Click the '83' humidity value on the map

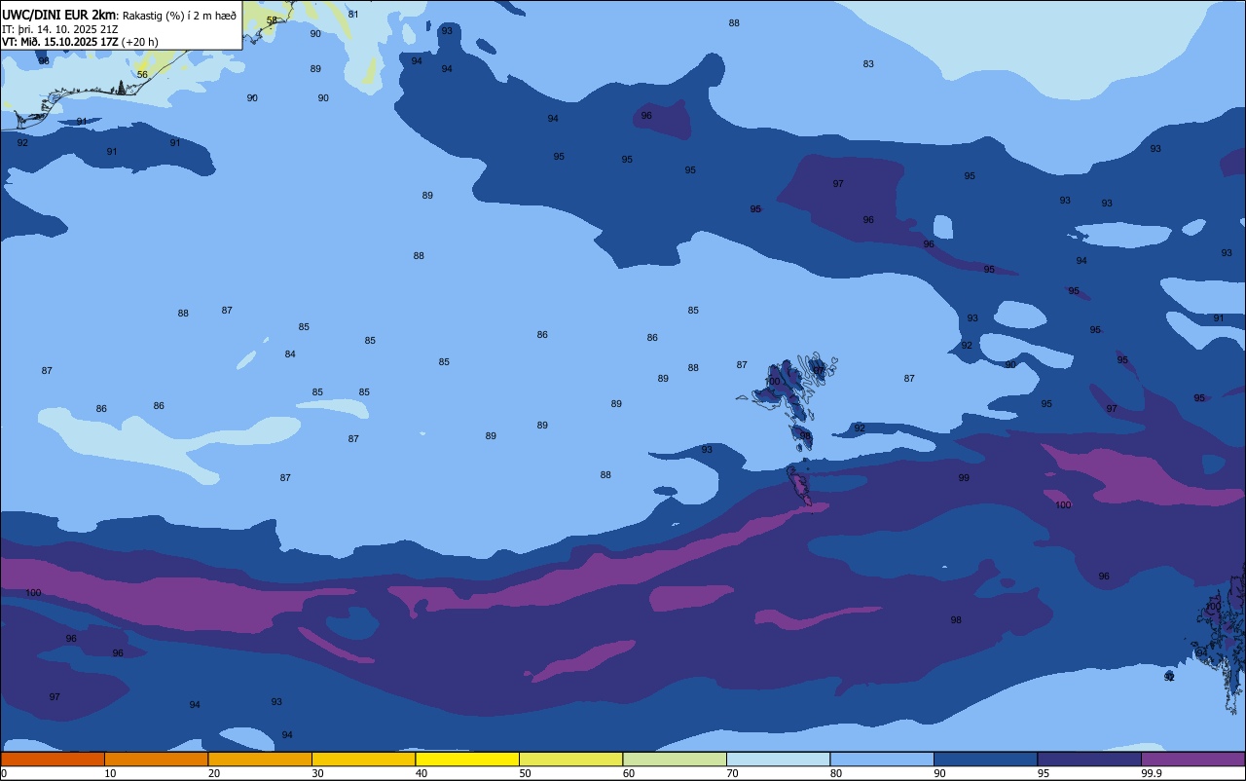click(868, 64)
